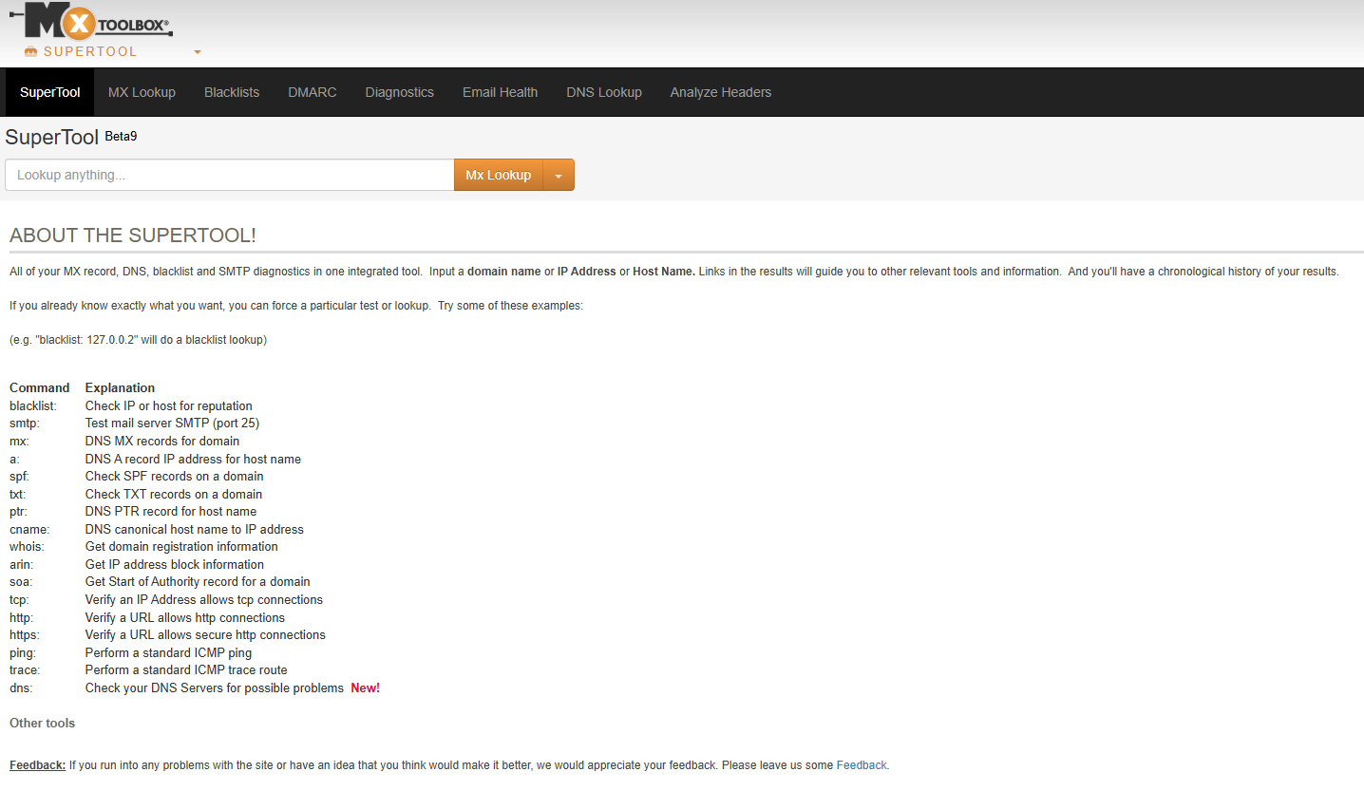This screenshot has width=1364, height=791.
Task: Go to the DMARC tab
Action: tap(313, 92)
